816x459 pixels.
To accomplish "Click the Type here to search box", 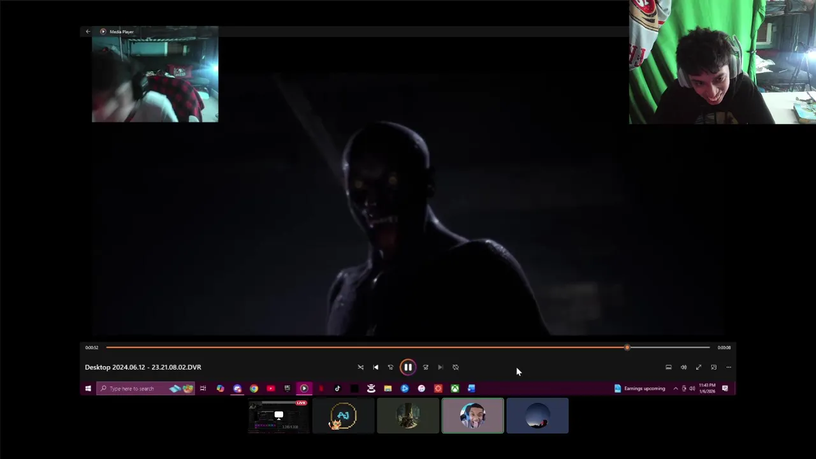I will click(x=145, y=388).
